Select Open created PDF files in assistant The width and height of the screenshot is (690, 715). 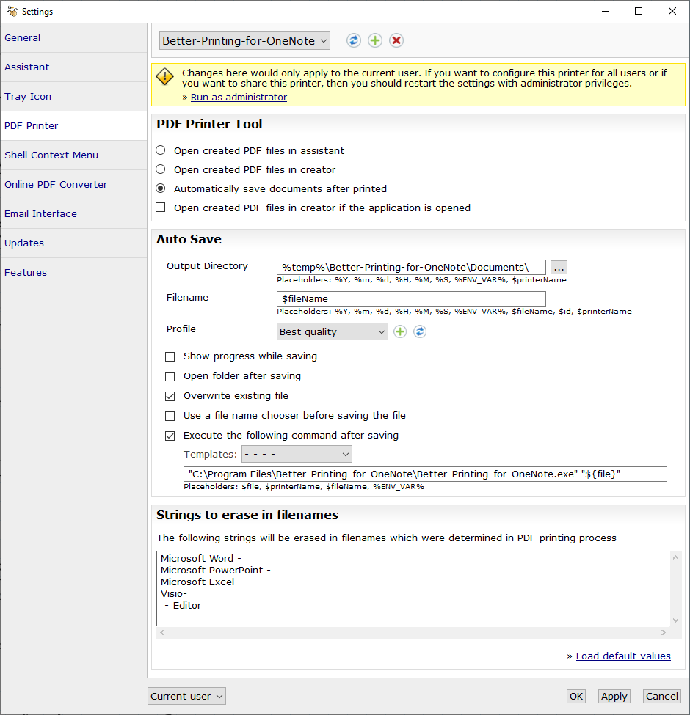(159, 150)
